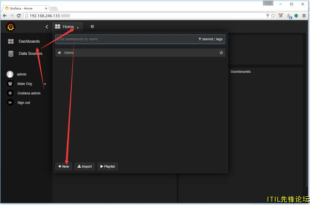The height and width of the screenshot is (205, 310).
Task: Click the admin user avatar
Action: click(x=10, y=74)
